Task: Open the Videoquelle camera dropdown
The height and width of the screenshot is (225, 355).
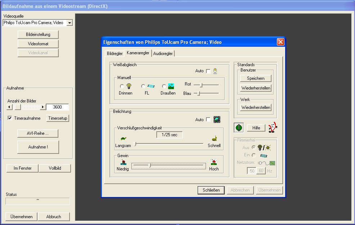Action: (x=69, y=23)
